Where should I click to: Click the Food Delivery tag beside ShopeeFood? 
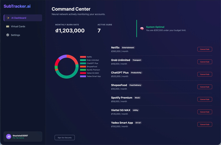tap(135, 85)
